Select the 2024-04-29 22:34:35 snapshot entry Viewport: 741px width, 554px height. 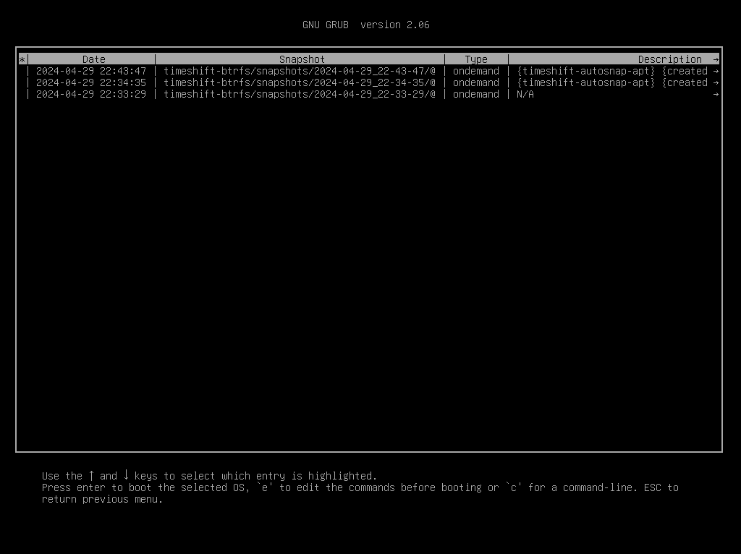tap(369, 82)
